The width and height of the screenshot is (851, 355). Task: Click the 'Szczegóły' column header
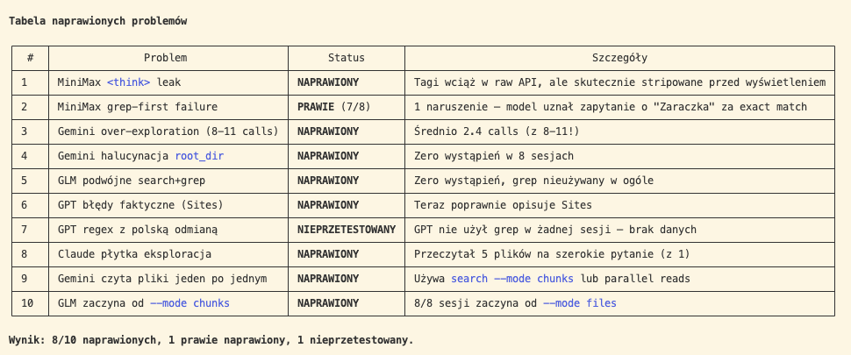[x=619, y=58]
